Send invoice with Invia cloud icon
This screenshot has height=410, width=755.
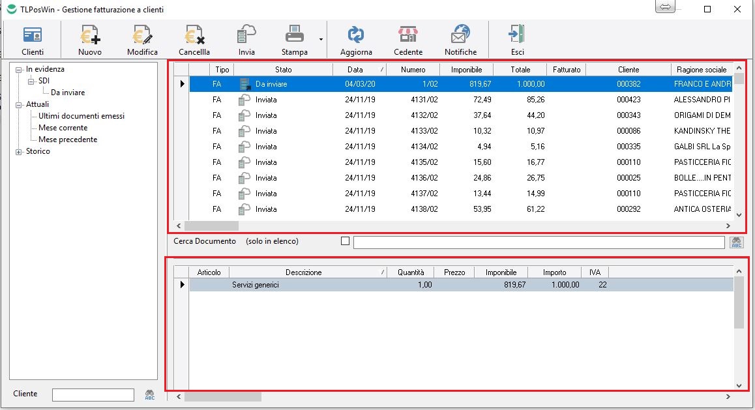point(246,40)
